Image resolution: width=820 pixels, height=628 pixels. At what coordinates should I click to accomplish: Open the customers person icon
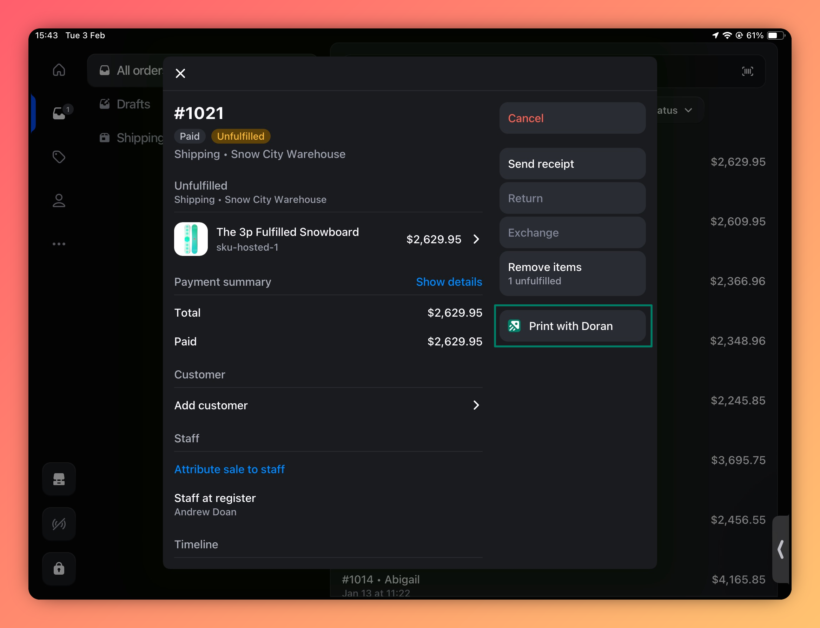[x=59, y=201]
